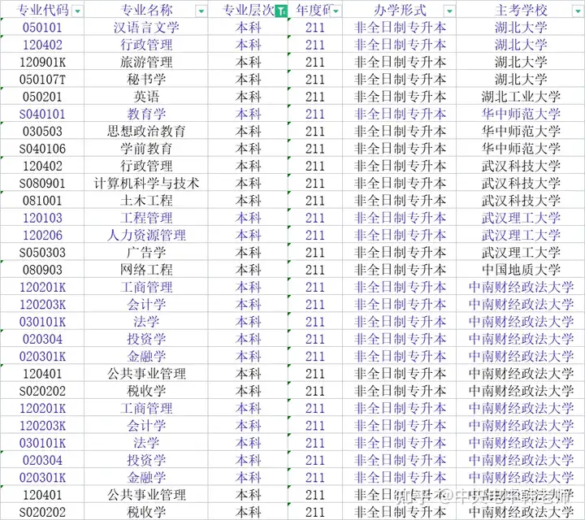Click 行政管理 in the 武汉科技大学 row
585x520 pixels.
click(146, 166)
